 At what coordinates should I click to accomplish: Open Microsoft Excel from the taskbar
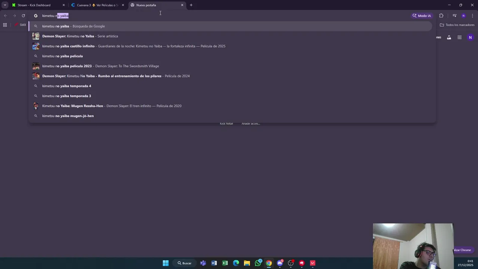[x=225, y=263]
